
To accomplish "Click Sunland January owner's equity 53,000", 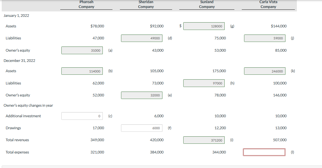I will (220, 50).
